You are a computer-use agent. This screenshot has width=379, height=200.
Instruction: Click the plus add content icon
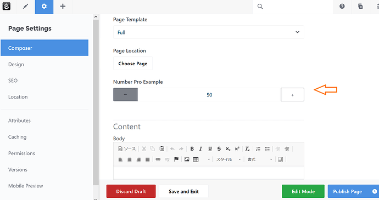pos(63,6)
